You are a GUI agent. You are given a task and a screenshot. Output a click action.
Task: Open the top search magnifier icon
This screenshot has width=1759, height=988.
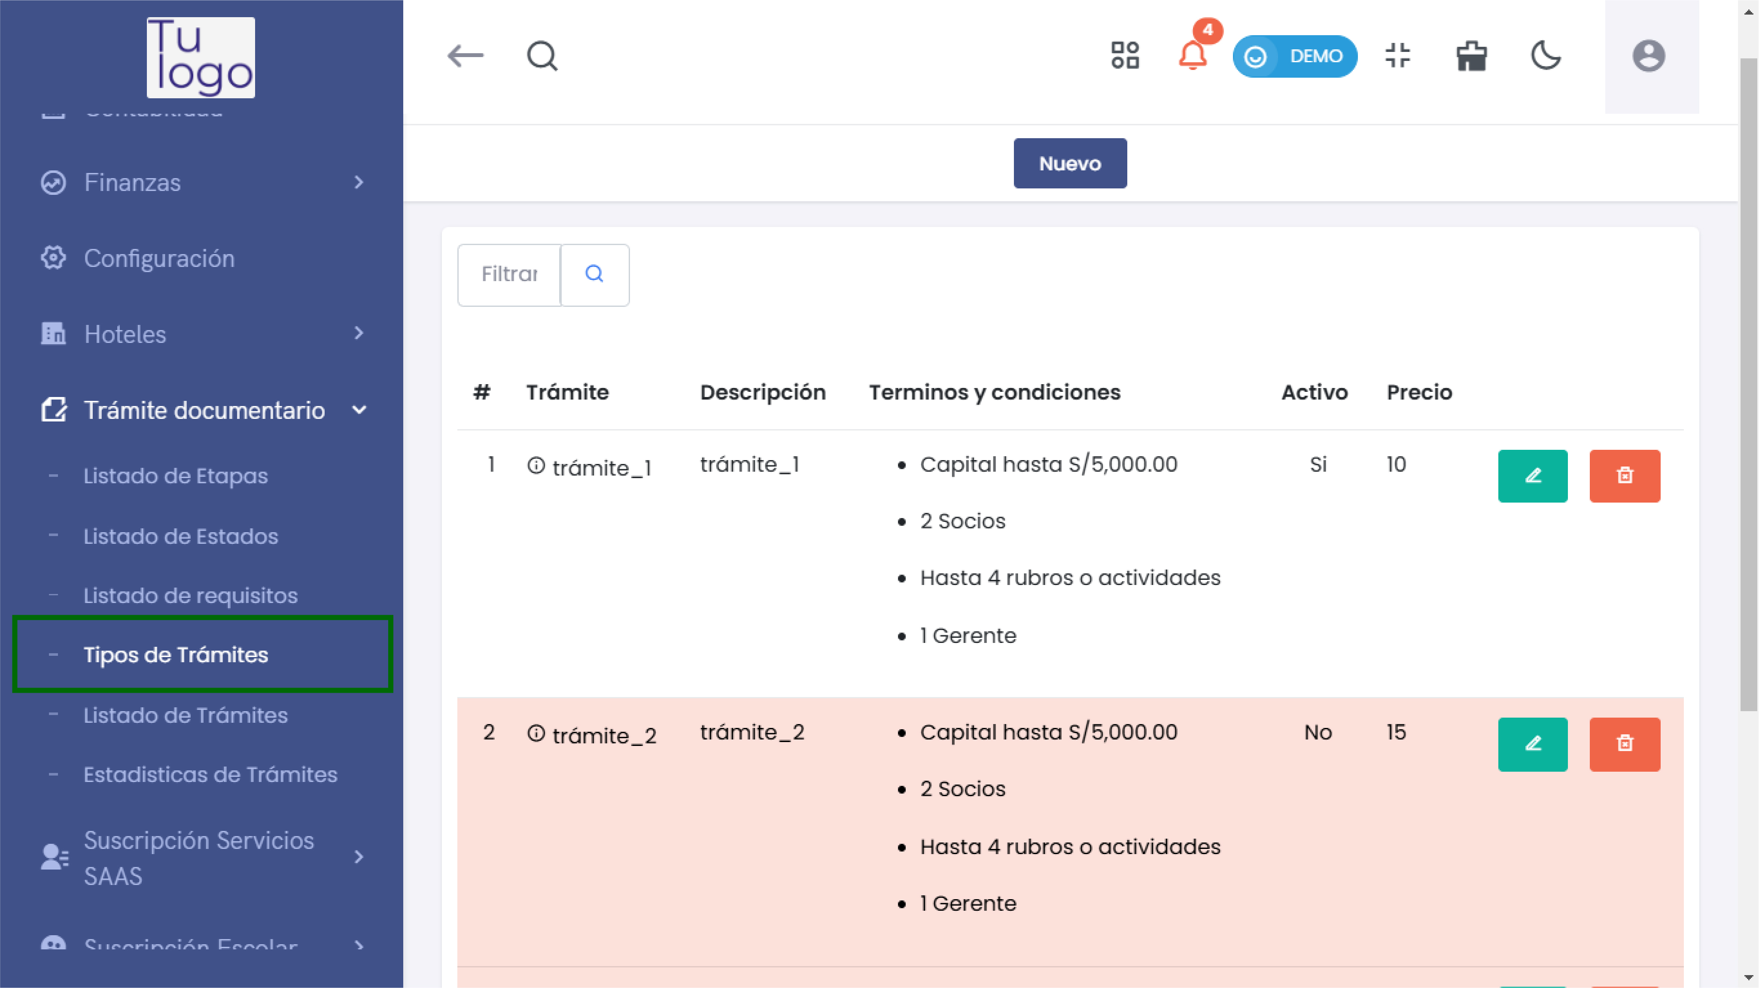point(540,56)
